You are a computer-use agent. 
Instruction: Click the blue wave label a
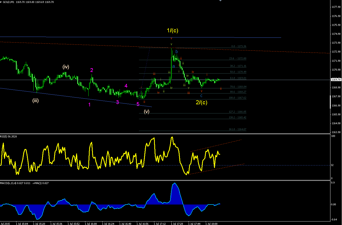pos(174,66)
